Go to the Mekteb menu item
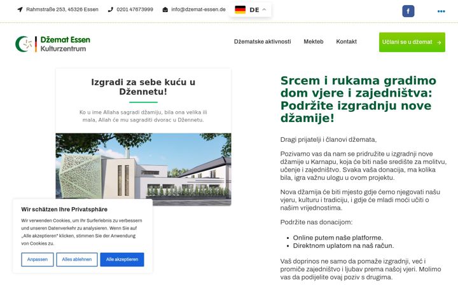This screenshot has width=458, height=286. (x=314, y=42)
